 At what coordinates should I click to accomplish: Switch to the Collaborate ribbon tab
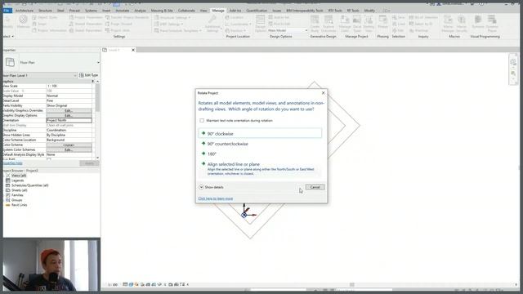point(186,11)
